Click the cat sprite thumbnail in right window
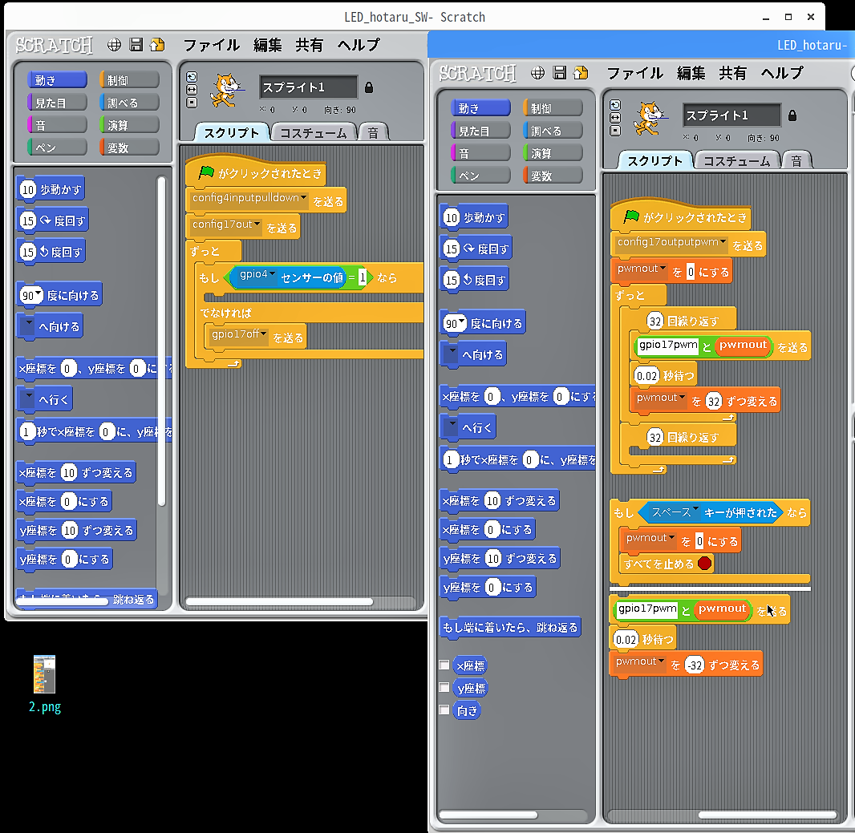The width and height of the screenshot is (855, 833). pyautogui.click(x=650, y=118)
